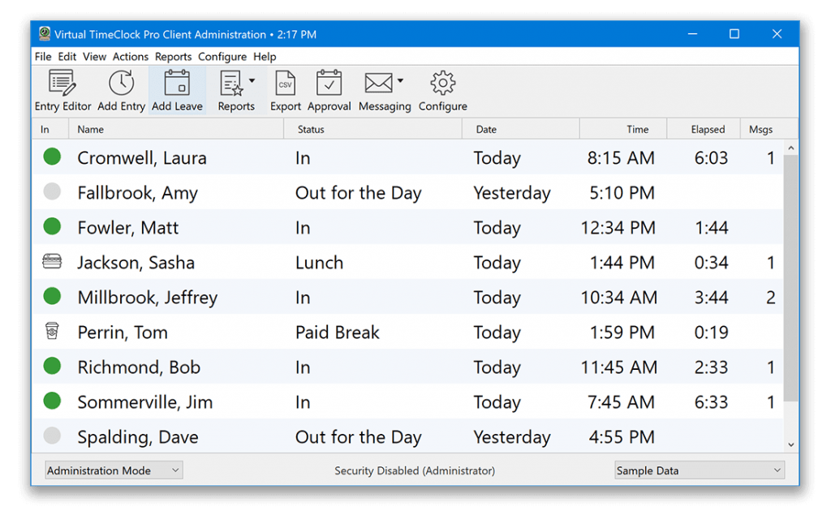
Task: Click the vertical scrollbar thumb
Action: click(791, 278)
